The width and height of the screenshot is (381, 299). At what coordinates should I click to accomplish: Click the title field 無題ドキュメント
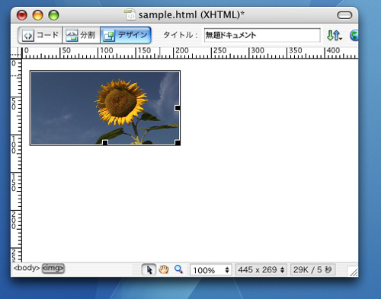(x=262, y=35)
